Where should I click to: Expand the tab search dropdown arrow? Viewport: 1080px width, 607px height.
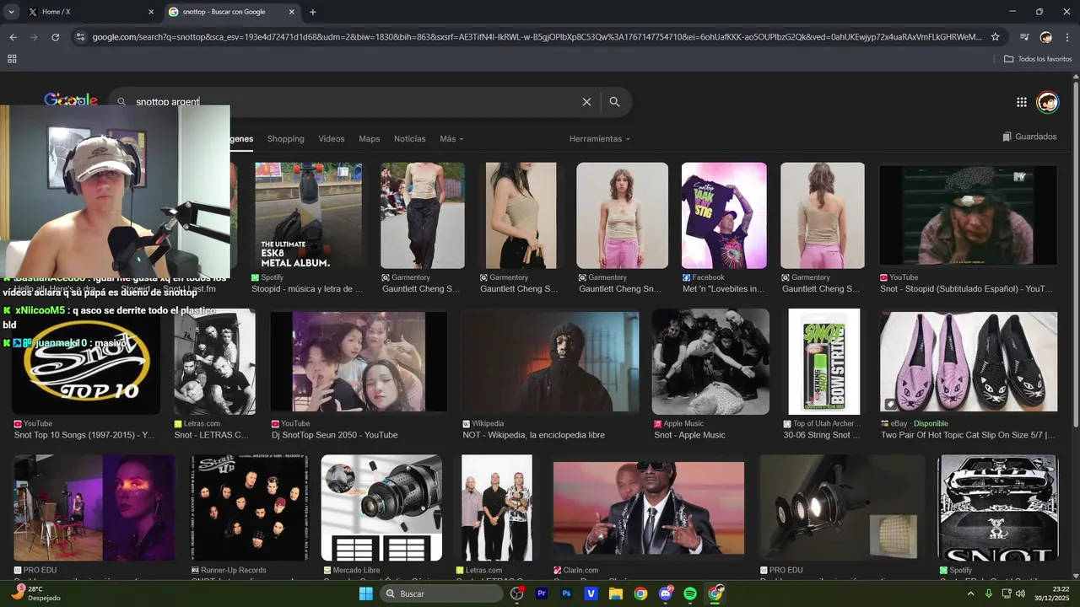tap(11, 12)
